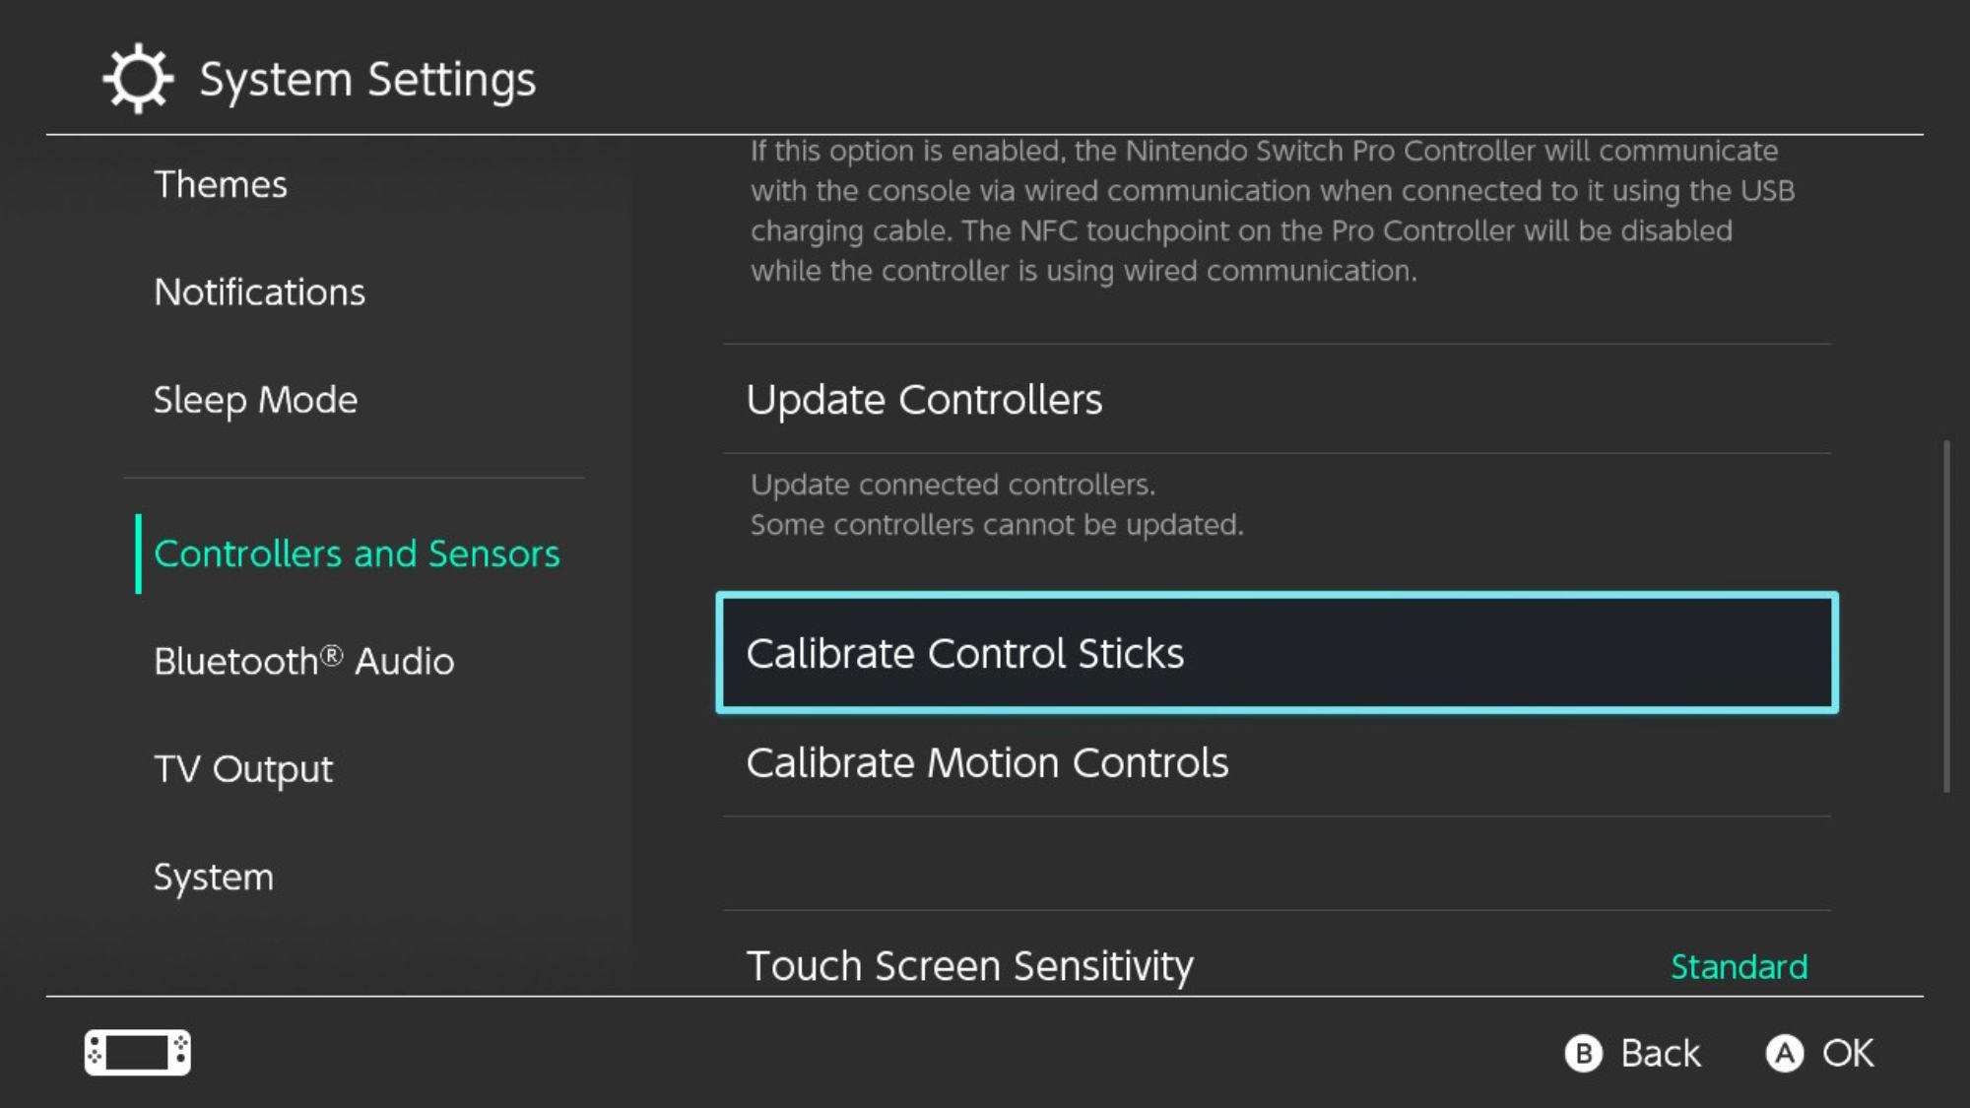The width and height of the screenshot is (1970, 1108).
Task: Click the Back label next to B
Action: point(1661,1052)
